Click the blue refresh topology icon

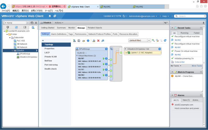pos(165,41)
